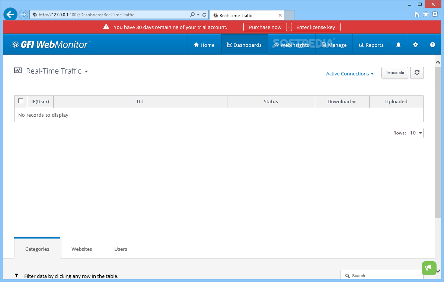This screenshot has width=444, height=282.
Task: Click the refresh table icon button
Action: point(417,72)
